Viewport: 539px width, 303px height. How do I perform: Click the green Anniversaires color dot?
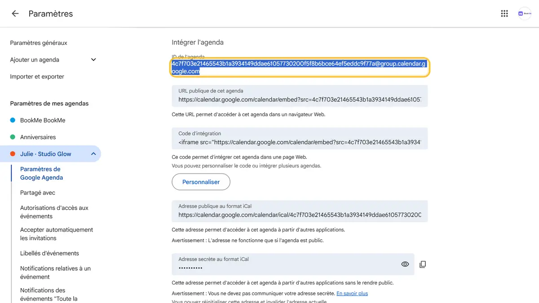13,137
